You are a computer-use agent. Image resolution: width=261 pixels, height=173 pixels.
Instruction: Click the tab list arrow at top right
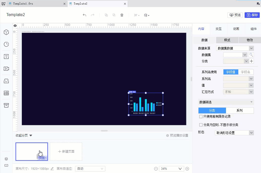click(258, 4)
